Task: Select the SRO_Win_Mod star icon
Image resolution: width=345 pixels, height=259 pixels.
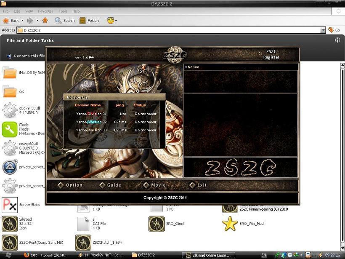Action: pos(230,224)
